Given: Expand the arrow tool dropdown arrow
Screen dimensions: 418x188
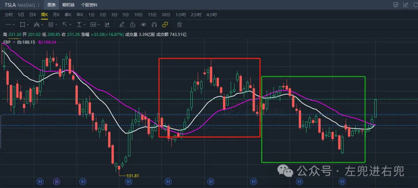Looking at the screenshot, I should click(x=70, y=25).
